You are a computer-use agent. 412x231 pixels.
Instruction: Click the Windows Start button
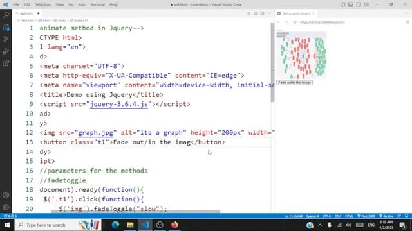point(7,225)
